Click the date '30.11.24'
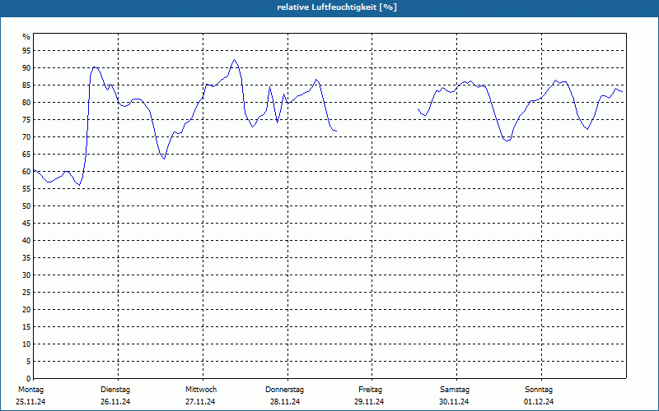Viewport: 659px width, 411px height. click(x=454, y=402)
